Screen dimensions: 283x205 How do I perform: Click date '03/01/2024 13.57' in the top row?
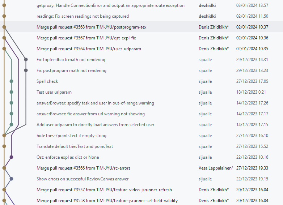coord(252,5)
